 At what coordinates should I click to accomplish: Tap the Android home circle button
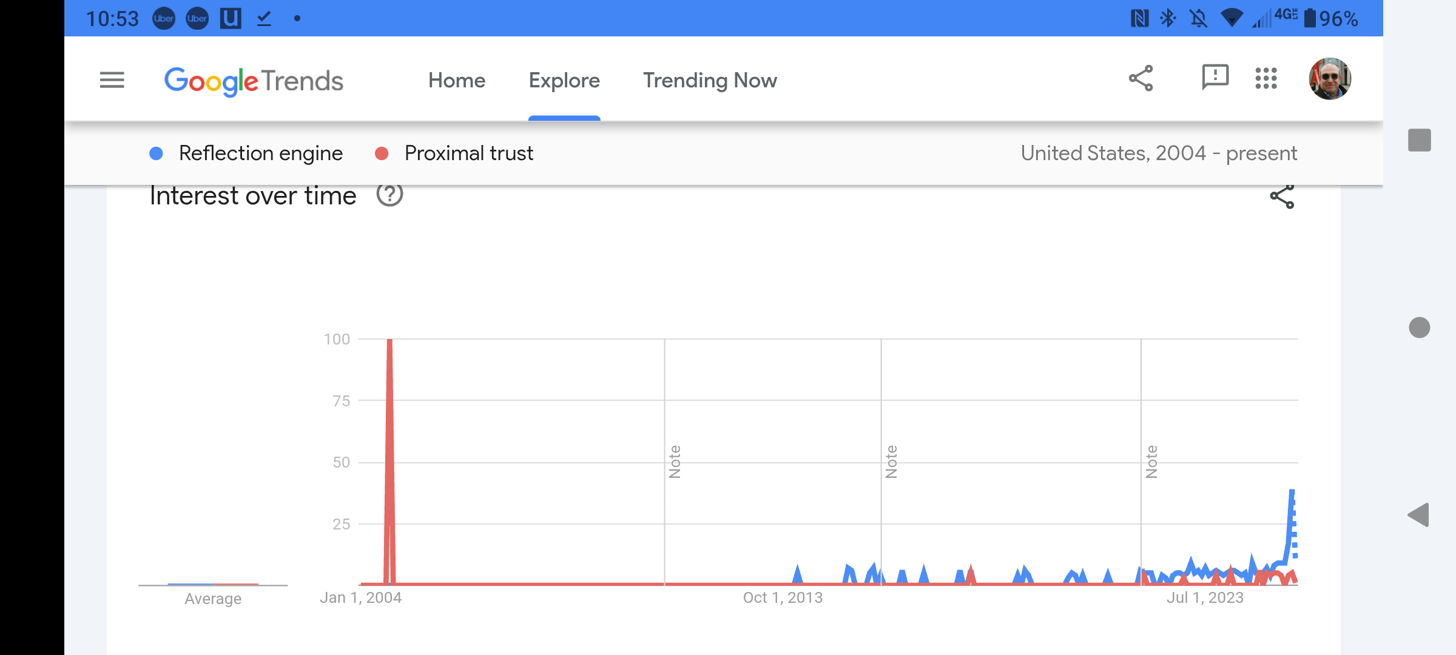point(1419,327)
